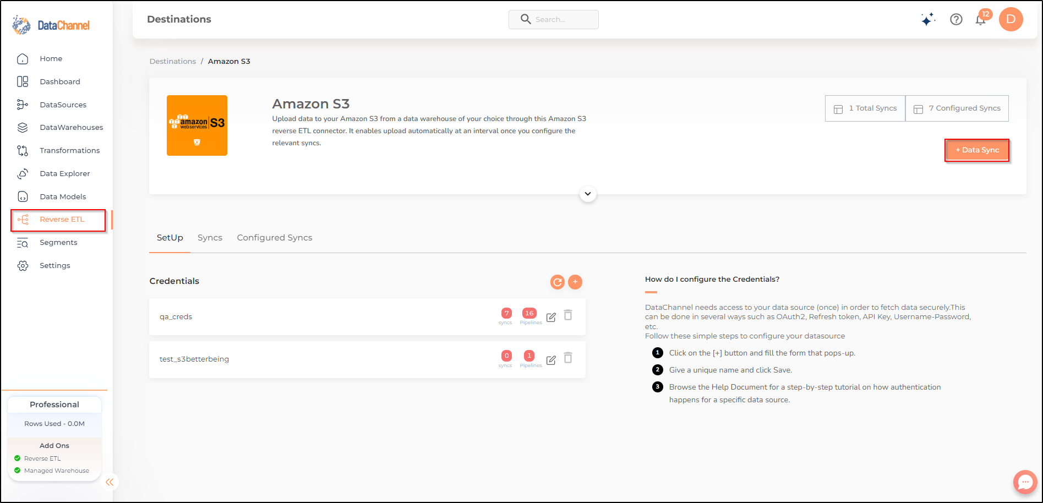Open the Home icon in sidebar

[23, 58]
